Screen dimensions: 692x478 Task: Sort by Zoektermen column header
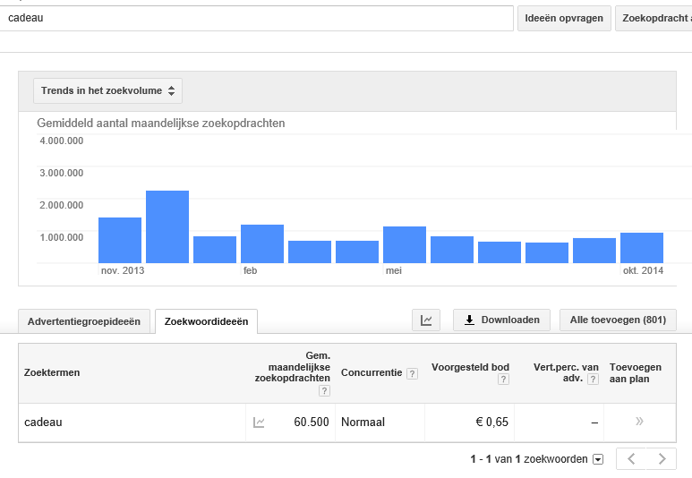tap(52, 372)
